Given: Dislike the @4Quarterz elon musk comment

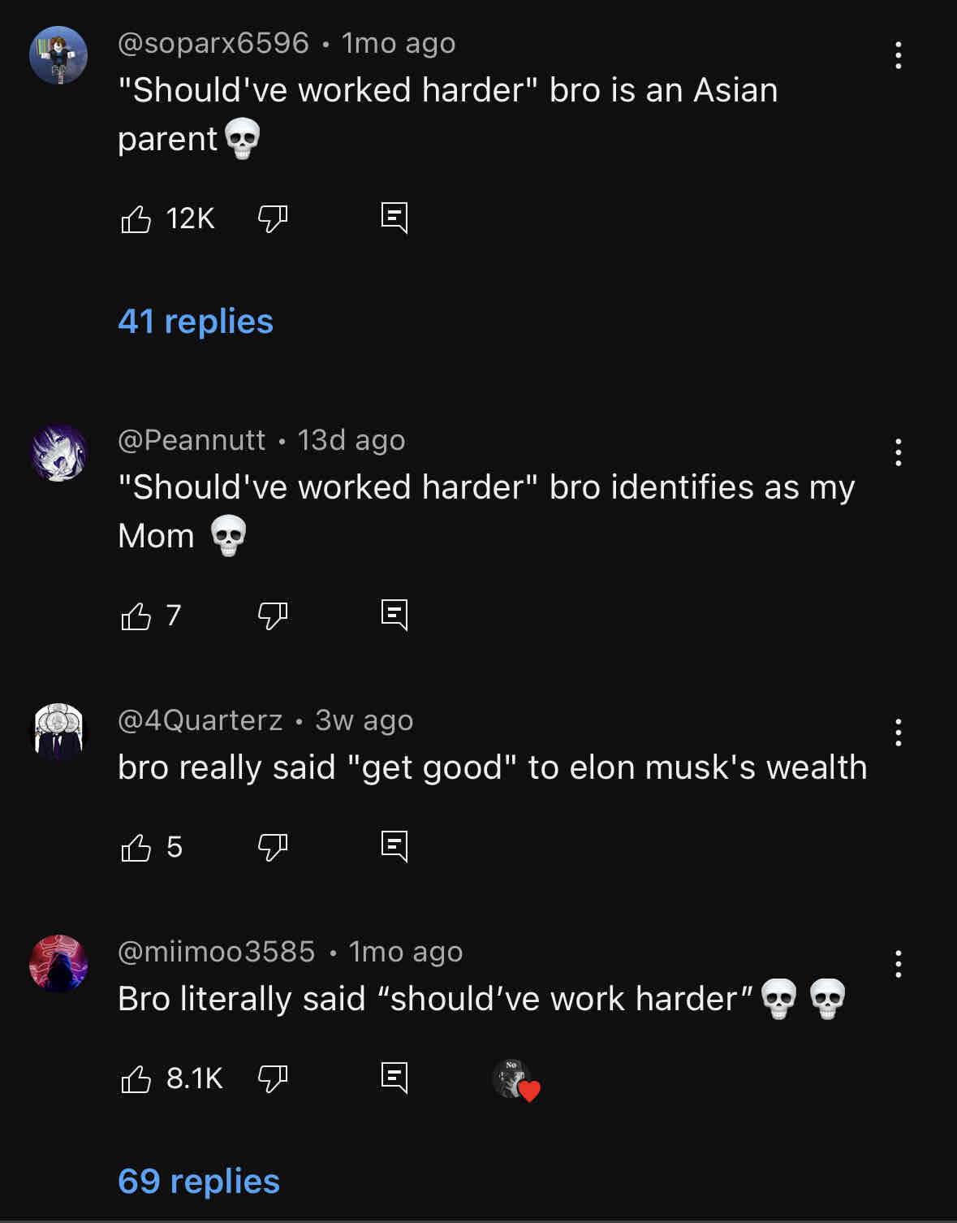Looking at the screenshot, I should (273, 848).
